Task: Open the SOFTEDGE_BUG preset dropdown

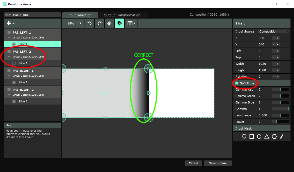Action: click(32, 15)
